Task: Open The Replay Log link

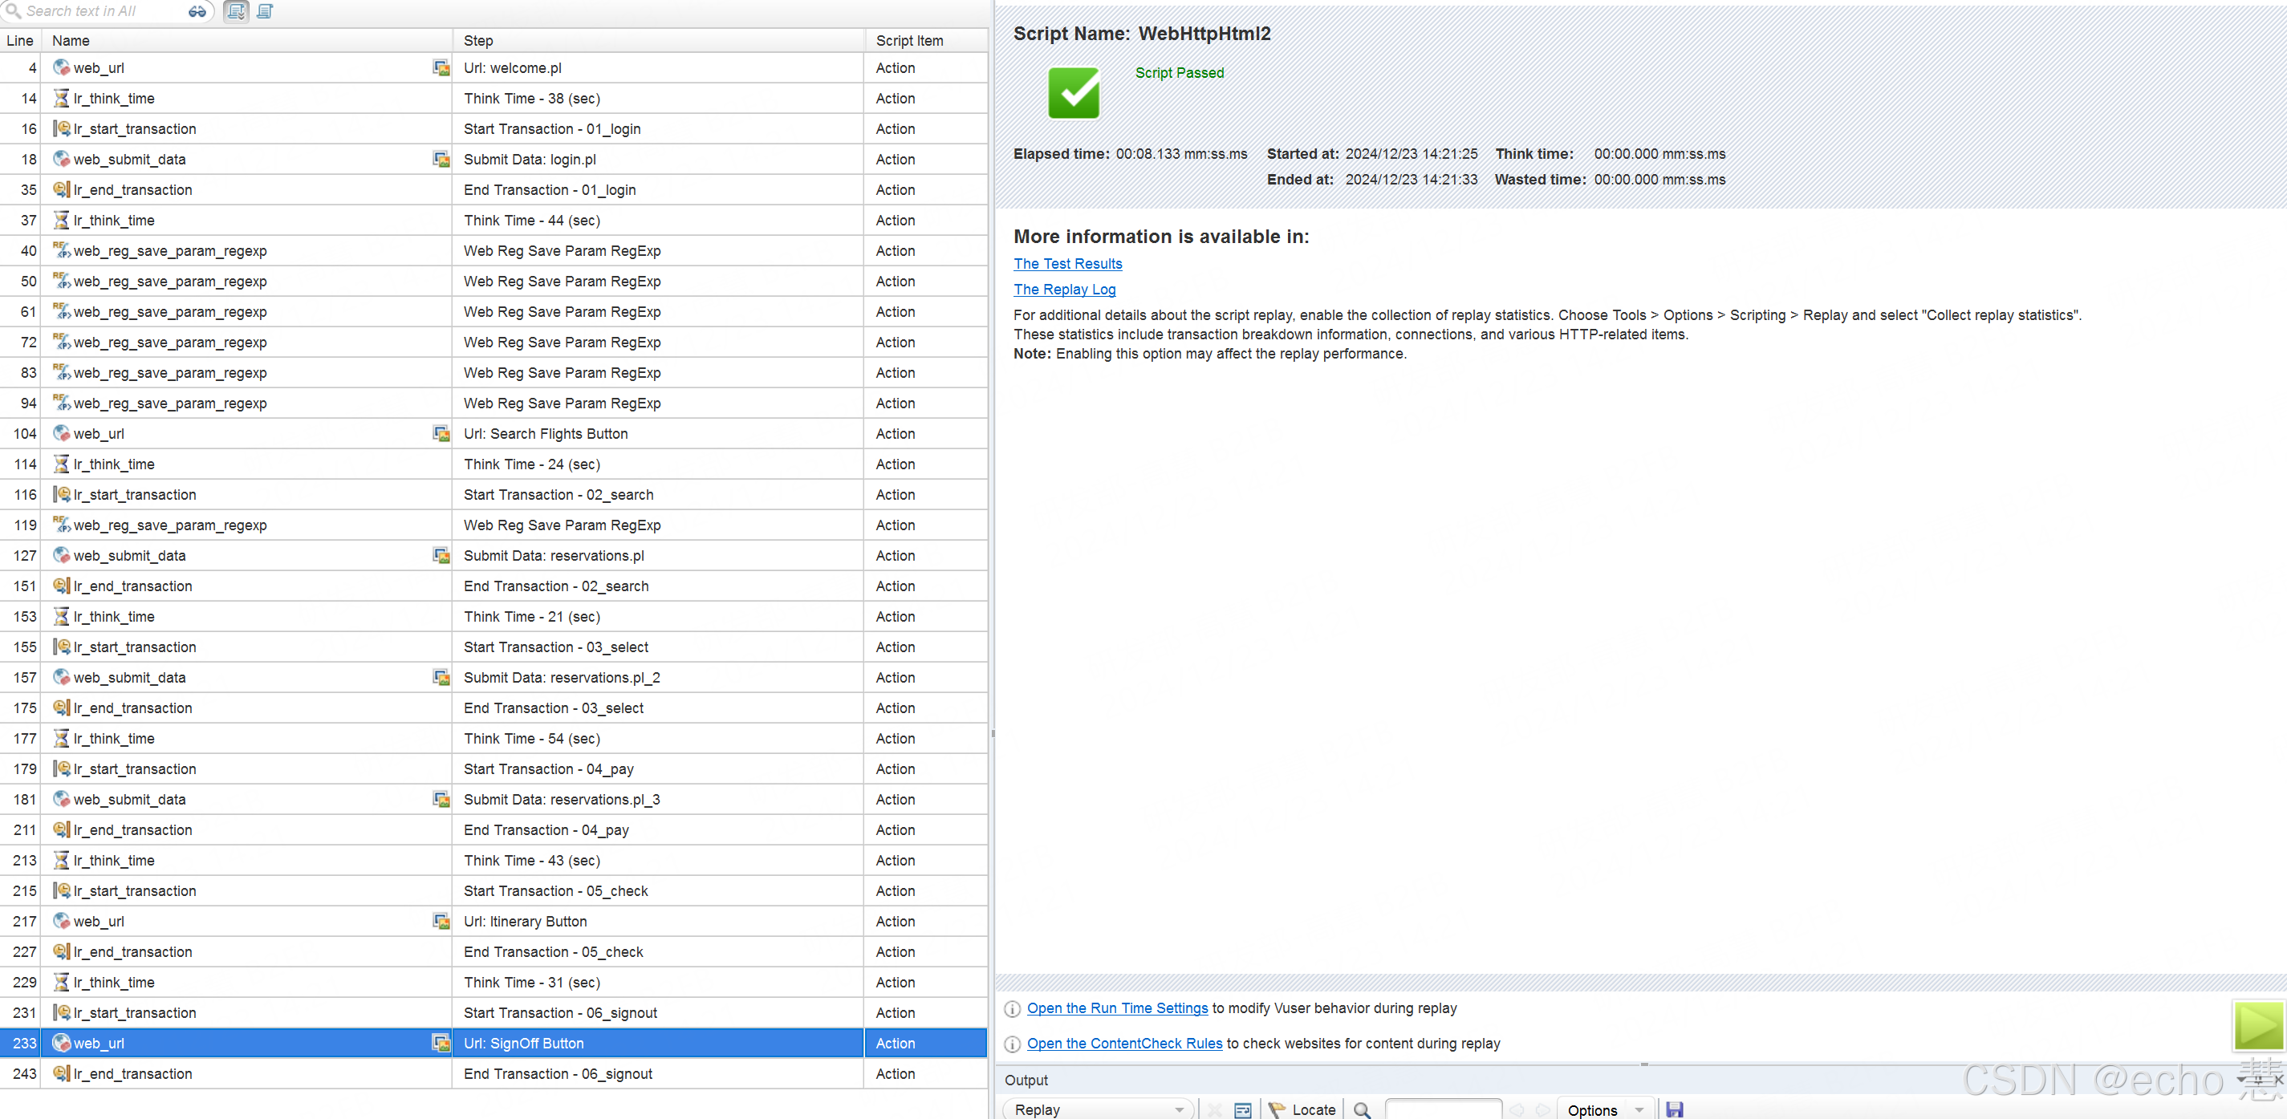Action: 1063,290
